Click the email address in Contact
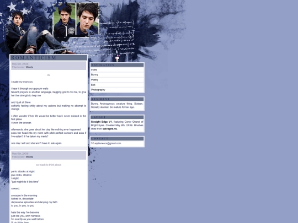The height and width of the screenshot is (223, 298). coord(108,143)
